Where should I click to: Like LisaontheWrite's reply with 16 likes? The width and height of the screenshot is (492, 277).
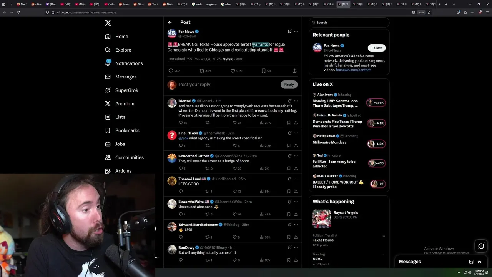pyautogui.click(x=237, y=214)
